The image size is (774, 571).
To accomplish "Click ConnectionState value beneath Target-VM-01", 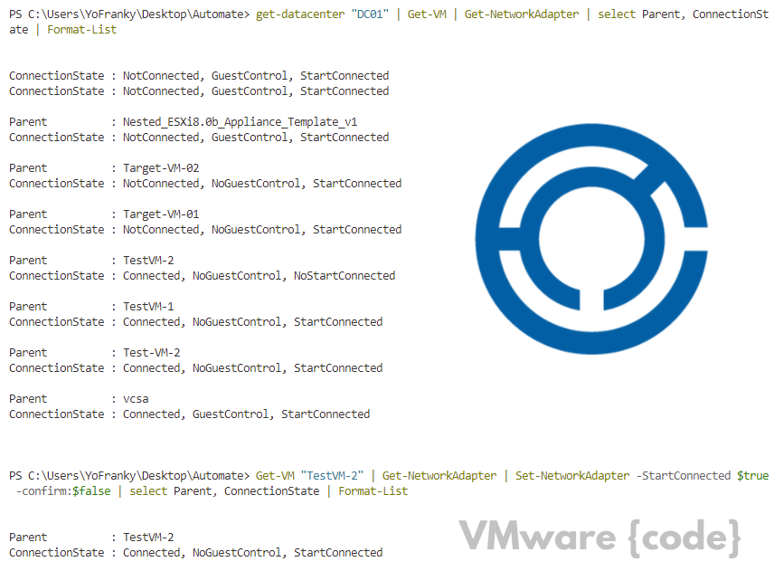I will (262, 230).
